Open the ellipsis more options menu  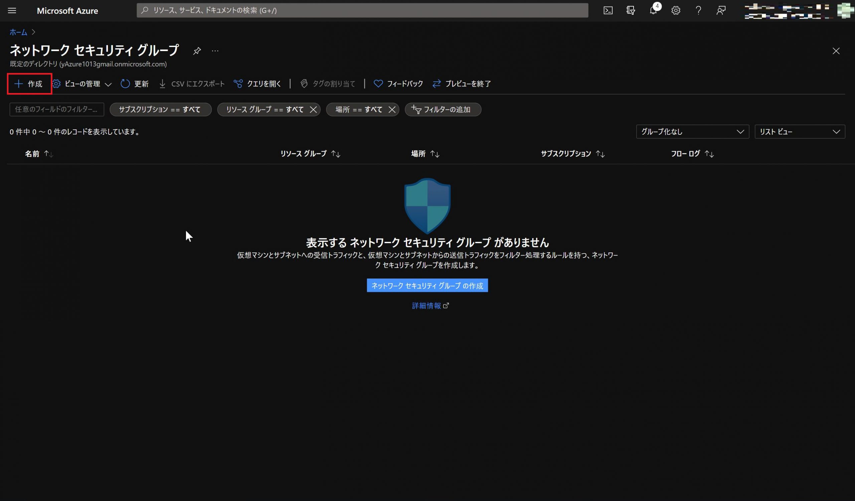tap(215, 51)
